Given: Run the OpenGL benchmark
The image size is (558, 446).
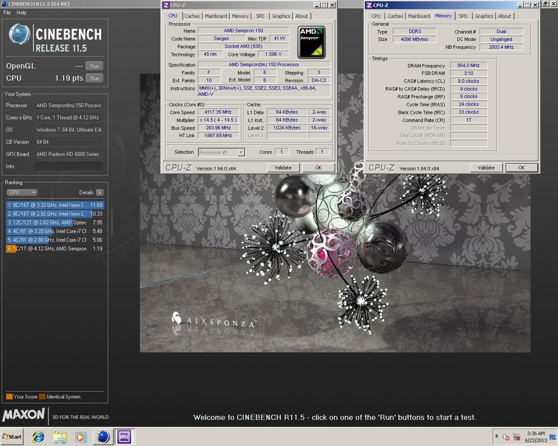Looking at the screenshot, I should (x=95, y=66).
